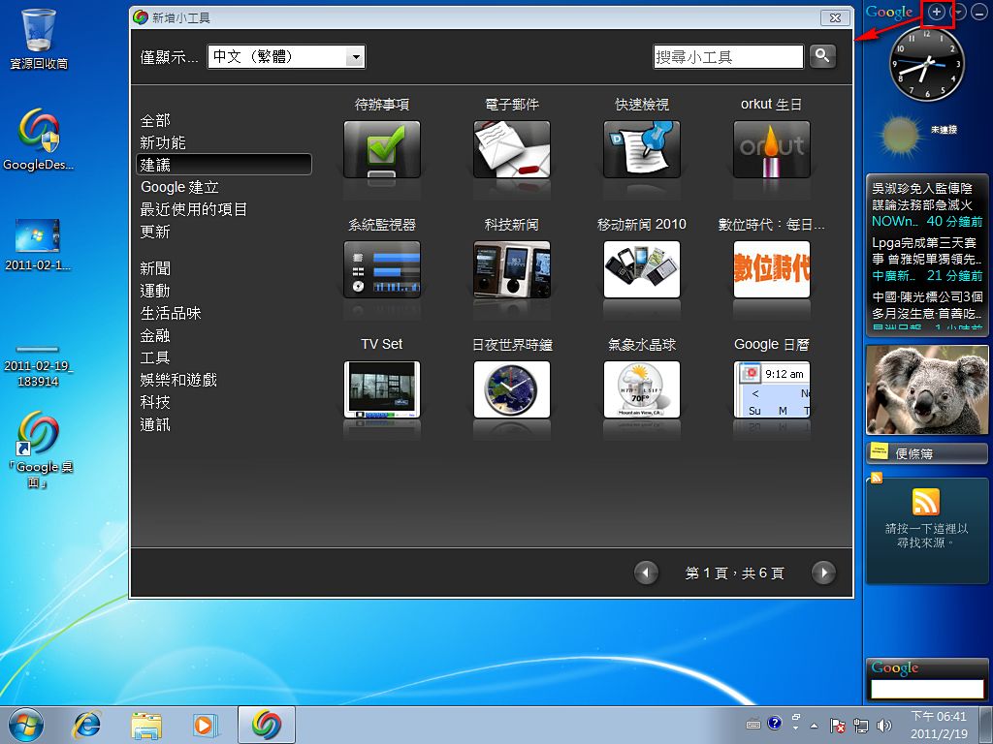This screenshot has width=993, height=744.
Task: Open the 氣象水晶球 weather gadget
Action: pyautogui.click(x=642, y=389)
